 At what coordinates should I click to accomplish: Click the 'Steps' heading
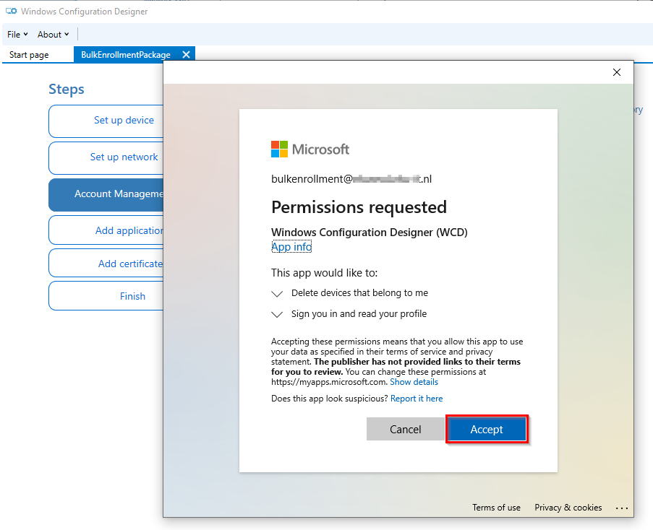(67, 90)
